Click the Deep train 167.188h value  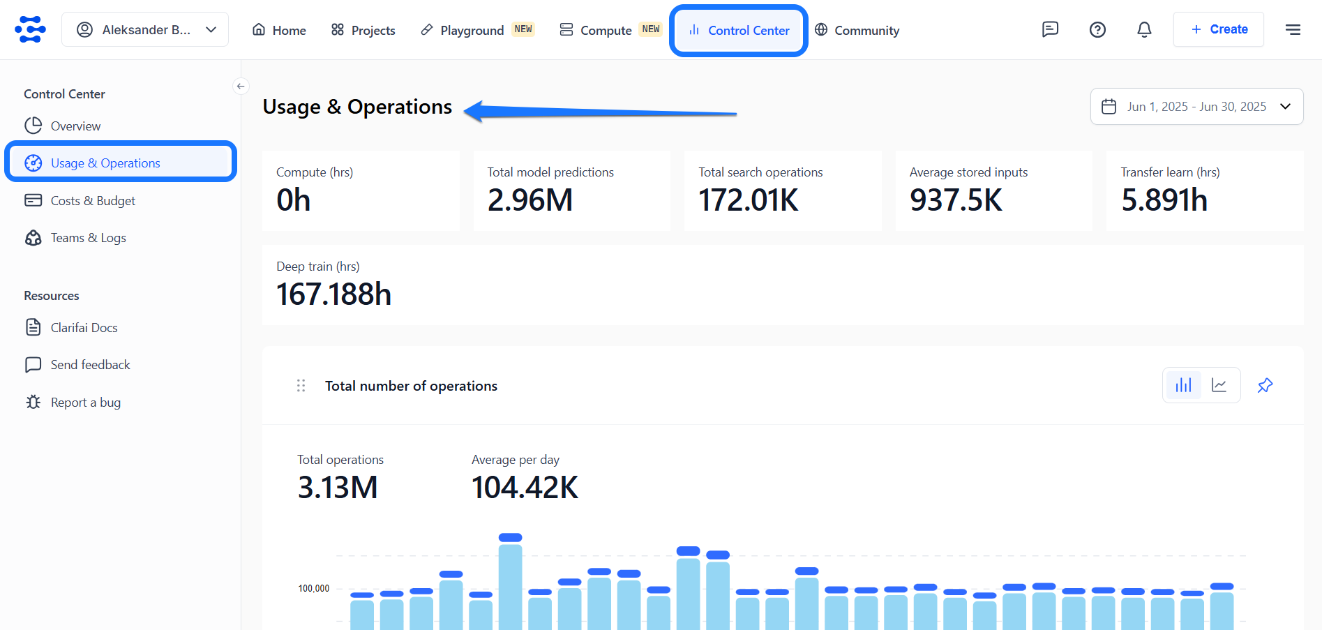(x=333, y=294)
